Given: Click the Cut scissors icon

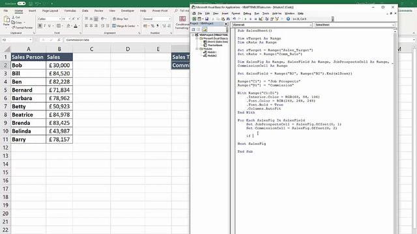Looking at the screenshot, I should [13, 18].
